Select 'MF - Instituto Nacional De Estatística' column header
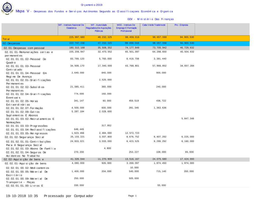264x204 pixels. 71,26
